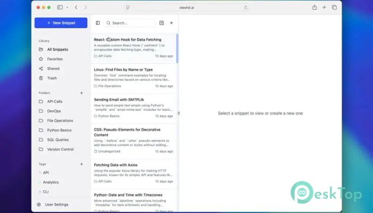The height and width of the screenshot is (213, 373).
Task: Click the trash can icon
Action: [x=41, y=78]
